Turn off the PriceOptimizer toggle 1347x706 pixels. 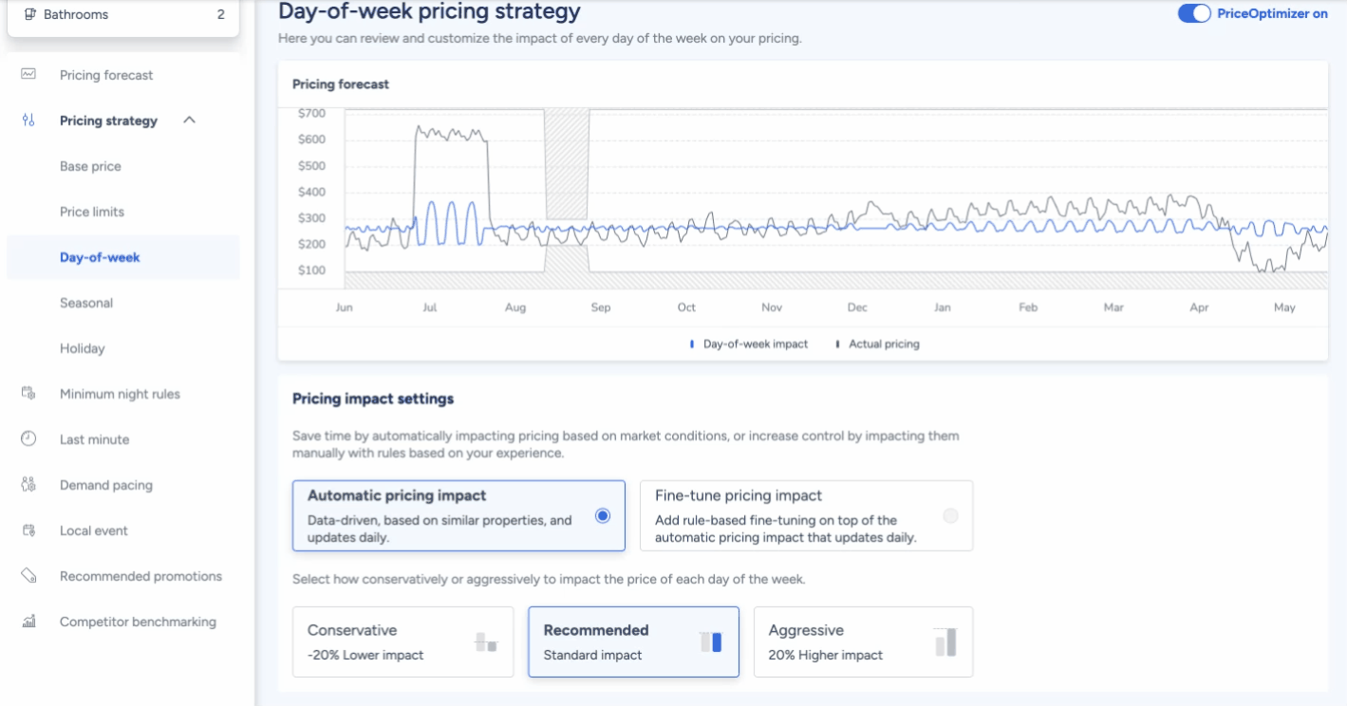click(1193, 13)
